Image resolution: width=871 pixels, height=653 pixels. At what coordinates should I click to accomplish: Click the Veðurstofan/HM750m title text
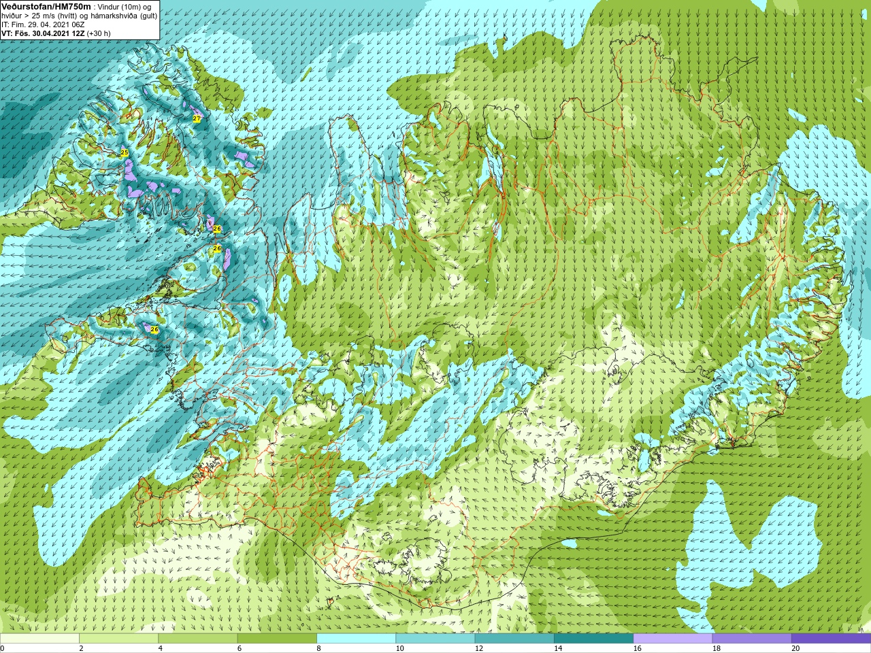[x=46, y=6]
